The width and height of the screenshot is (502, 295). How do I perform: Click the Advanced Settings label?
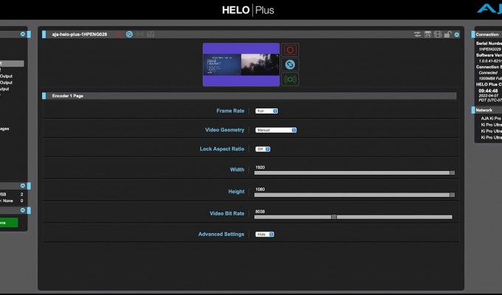pos(221,235)
